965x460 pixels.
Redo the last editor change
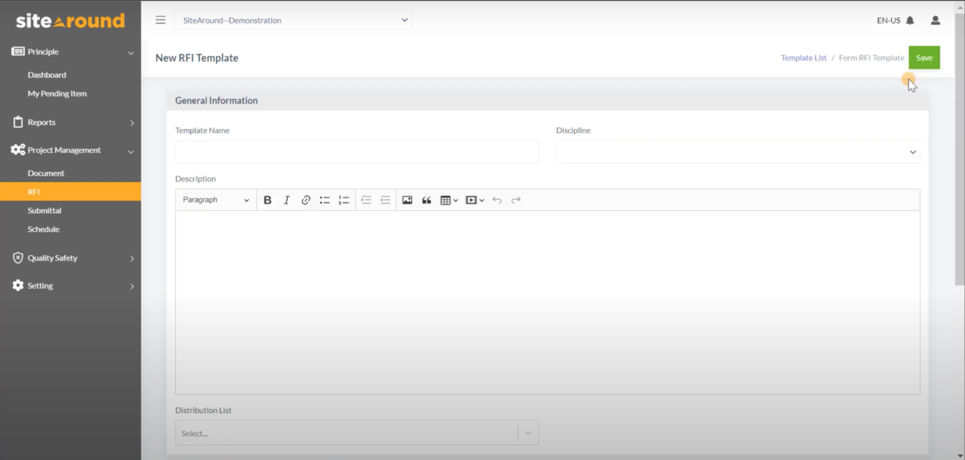tap(516, 199)
